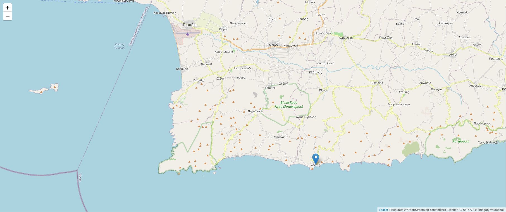Click the blue location marker at Λέντας
The image size is (506, 212).
click(316, 159)
